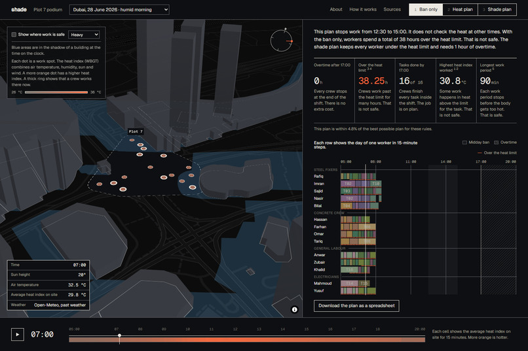
Task: Click the 30.8 °C highest heat index value
Action: pyautogui.click(x=453, y=81)
